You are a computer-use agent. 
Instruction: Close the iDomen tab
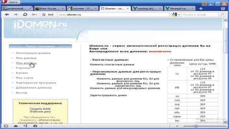coord(128,9)
